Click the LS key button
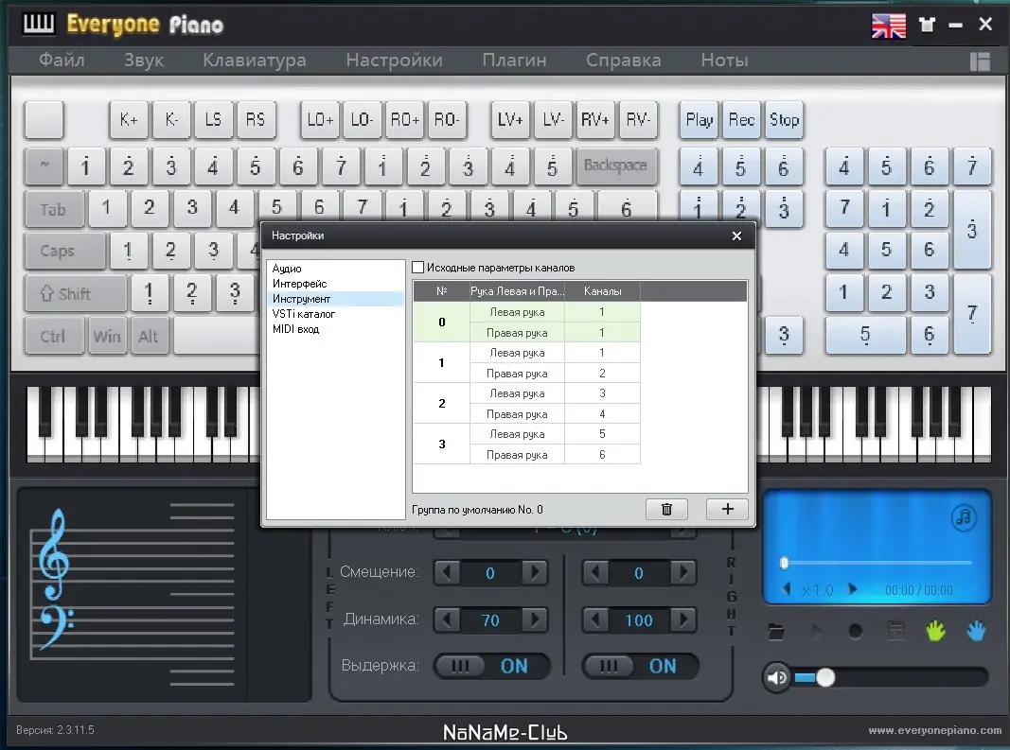Image resolution: width=1010 pixels, height=750 pixels. pos(213,120)
